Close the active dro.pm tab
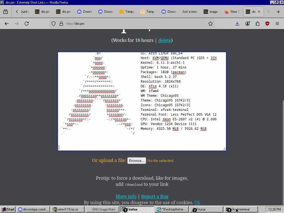Screen dimensions: 284x213 (x=259, y=12)
